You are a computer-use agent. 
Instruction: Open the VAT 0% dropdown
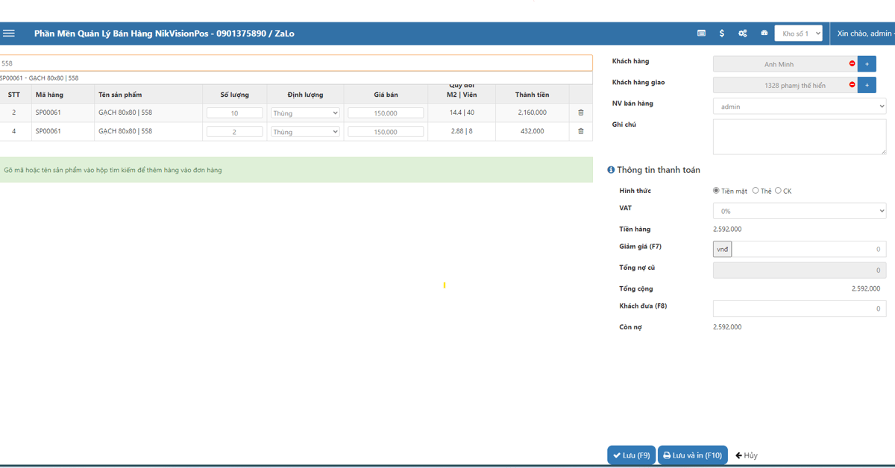(800, 211)
